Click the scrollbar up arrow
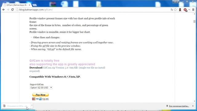This screenshot has width=197, height=111. click(x=195, y=14)
